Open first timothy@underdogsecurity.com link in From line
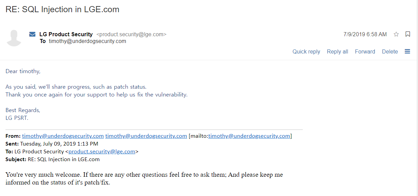Screen dimensions: 418x196 tap(63, 136)
